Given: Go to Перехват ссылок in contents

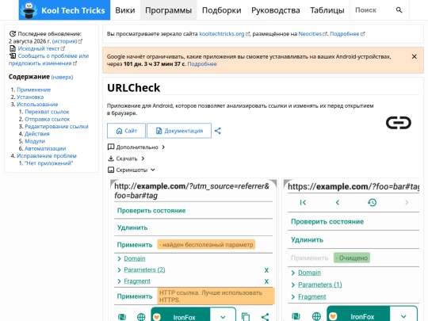Looking at the screenshot, I should click(x=47, y=112).
